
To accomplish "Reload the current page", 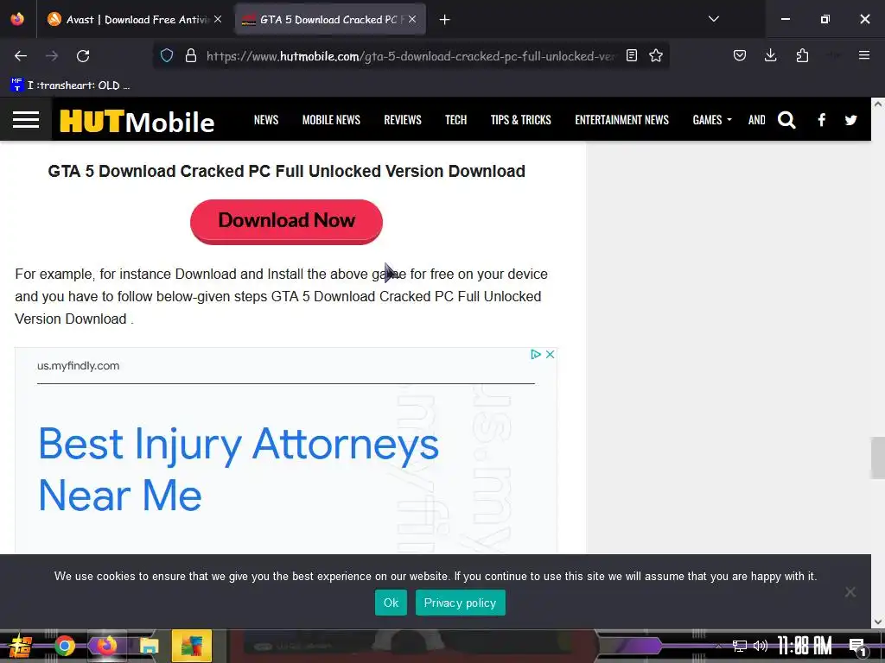I will pyautogui.click(x=83, y=56).
